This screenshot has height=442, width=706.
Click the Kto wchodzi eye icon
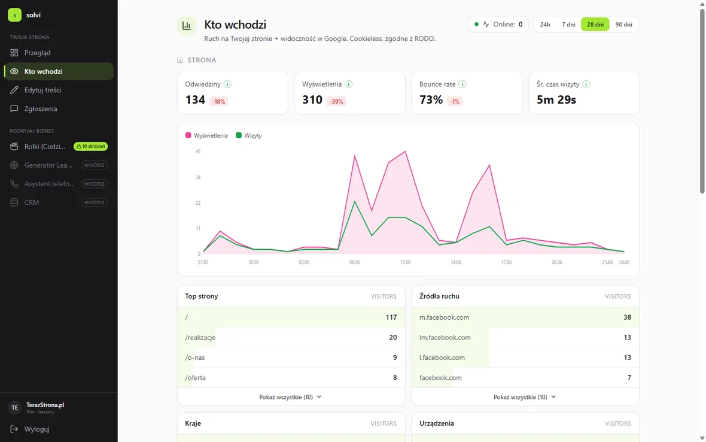14,71
